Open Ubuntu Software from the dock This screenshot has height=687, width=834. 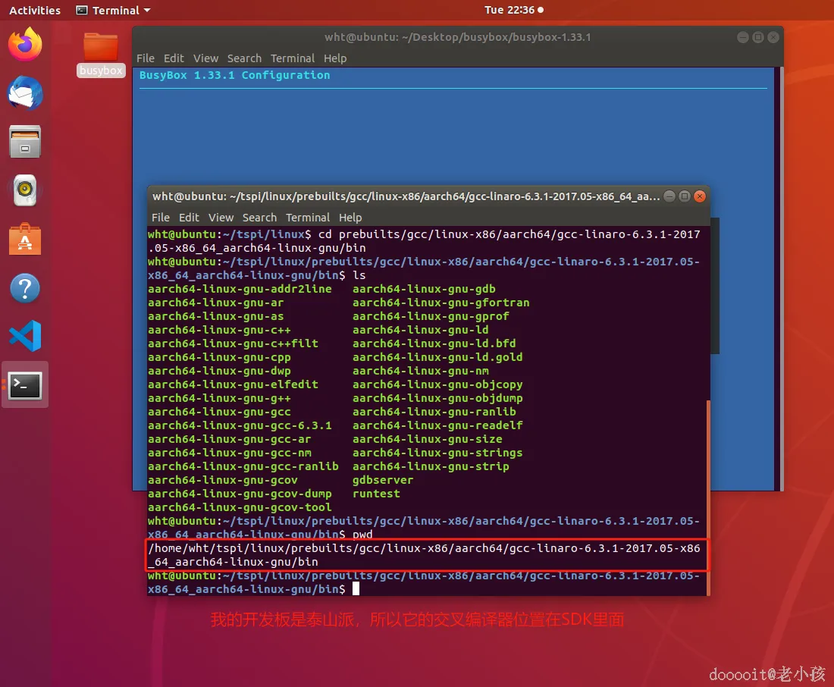tap(25, 239)
